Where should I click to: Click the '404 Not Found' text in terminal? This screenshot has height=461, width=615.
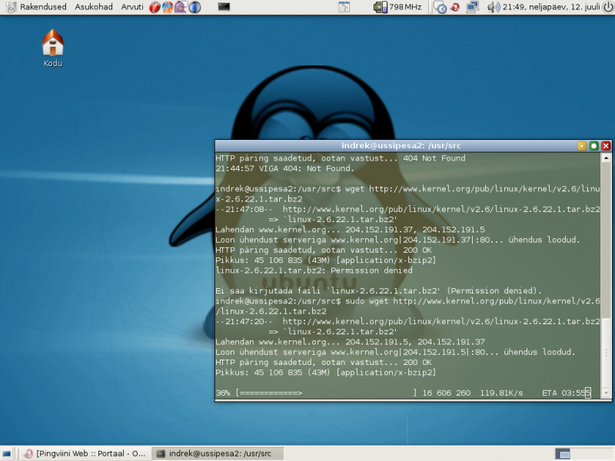434,158
